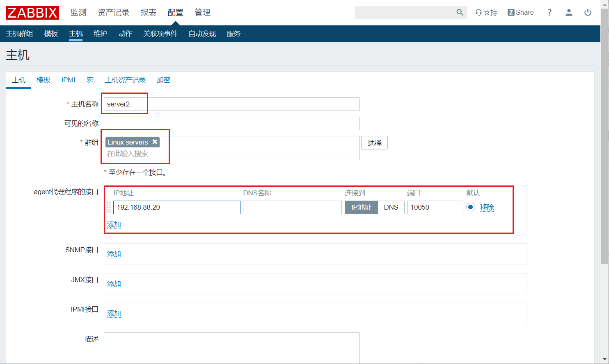Screen dimensions: 609x364
Task: Open the 监测 top menu
Action: (x=78, y=13)
